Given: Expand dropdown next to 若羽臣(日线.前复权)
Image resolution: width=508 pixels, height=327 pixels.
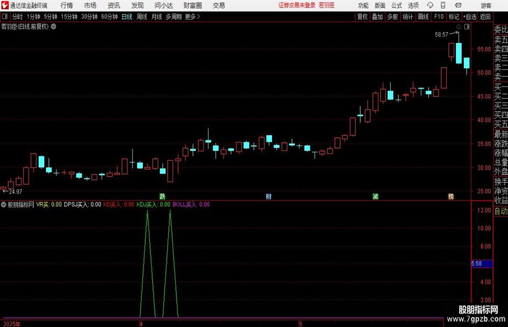Looking at the screenshot, I should (x=54, y=26).
